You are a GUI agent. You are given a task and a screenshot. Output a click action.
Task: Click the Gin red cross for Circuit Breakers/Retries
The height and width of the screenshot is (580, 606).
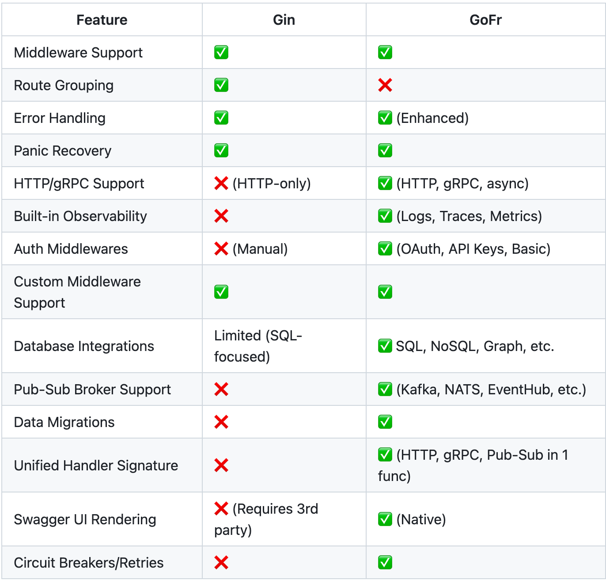221,562
